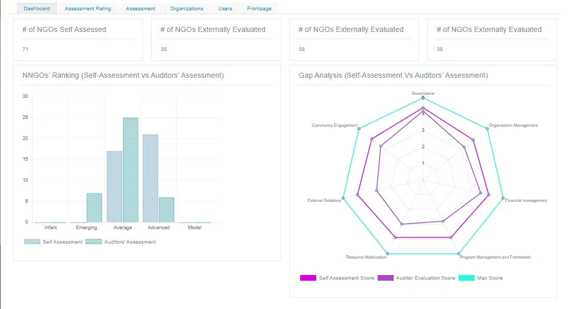Image resolution: width=569 pixels, height=309 pixels.
Task: Click the Infant axis label
Action: (51, 228)
